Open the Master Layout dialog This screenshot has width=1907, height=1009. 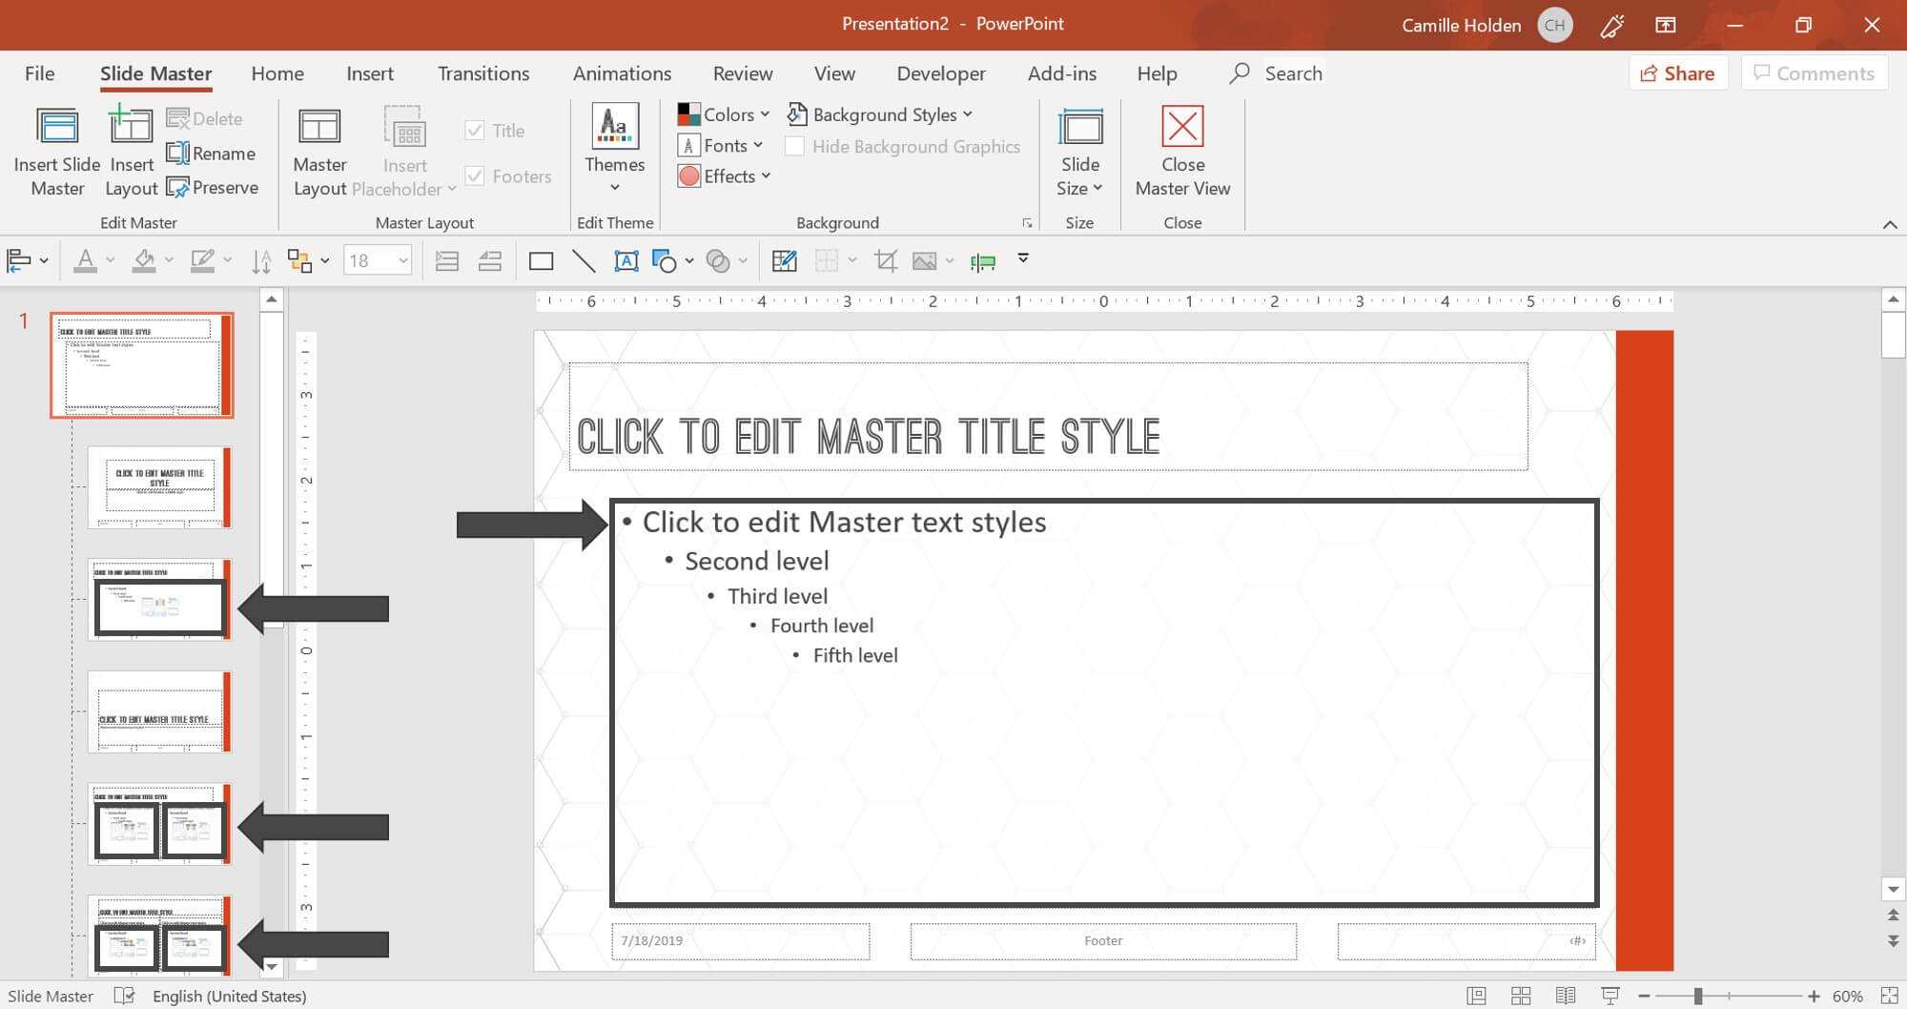[319, 152]
